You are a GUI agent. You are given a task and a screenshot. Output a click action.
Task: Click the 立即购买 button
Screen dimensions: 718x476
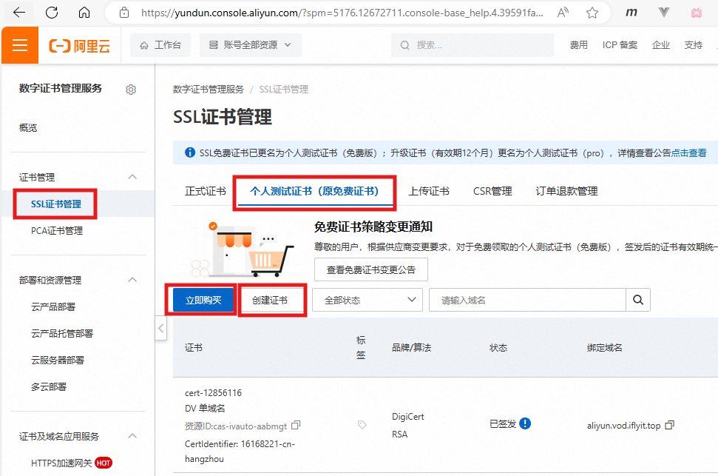[203, 300]
